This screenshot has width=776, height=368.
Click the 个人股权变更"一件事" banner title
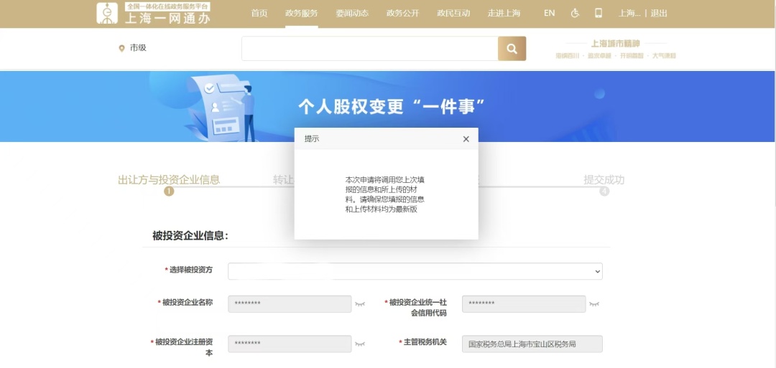click(x=391, y=106)
